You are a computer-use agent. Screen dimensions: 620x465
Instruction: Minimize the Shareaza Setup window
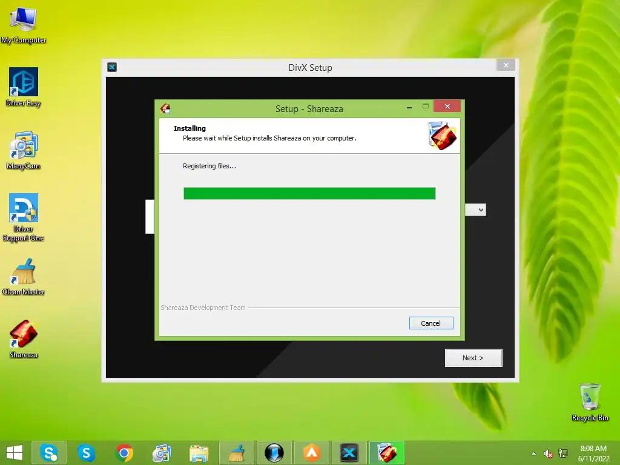[x=409, y=107]
